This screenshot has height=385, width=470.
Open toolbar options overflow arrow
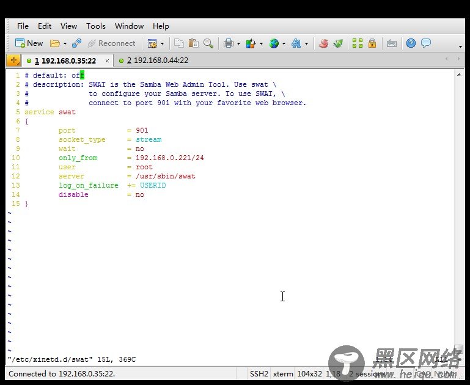(460, 46)
